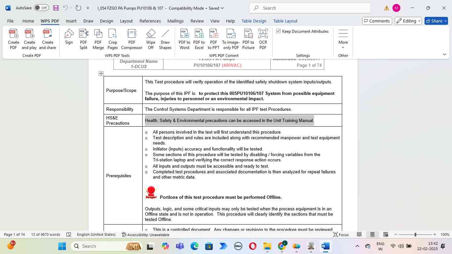Open the PDF Merge tool
452x254 pixels.
pyautogui.click(x=98, y=39)
